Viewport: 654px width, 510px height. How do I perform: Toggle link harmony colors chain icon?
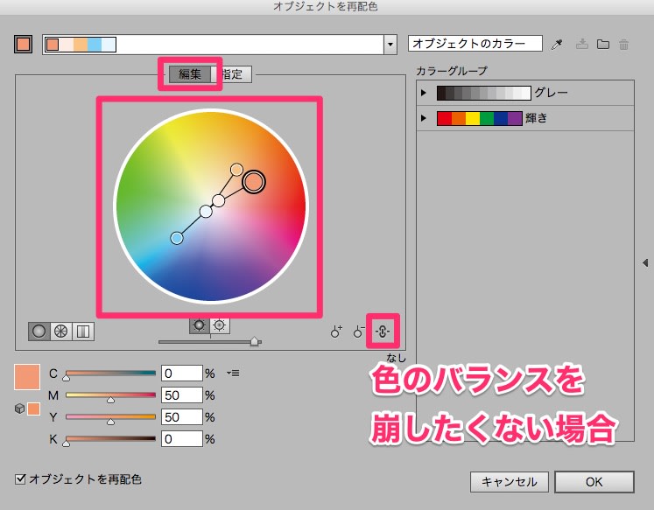[x=383, y=332]
